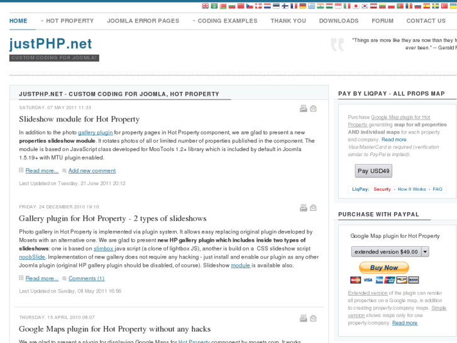Click Read more link in PayPal panel
This screenshot has height=343, width=457.
point(405,323)
